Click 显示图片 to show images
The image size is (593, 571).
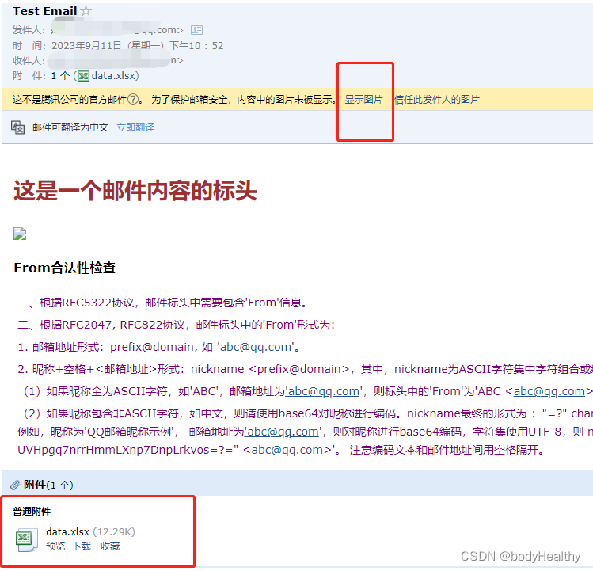pyautogui.click(x=364, y=100)
